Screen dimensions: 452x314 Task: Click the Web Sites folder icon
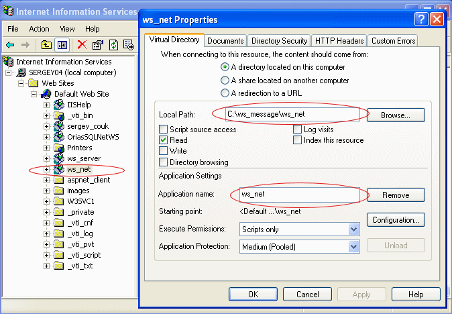[x=34, y=83]
